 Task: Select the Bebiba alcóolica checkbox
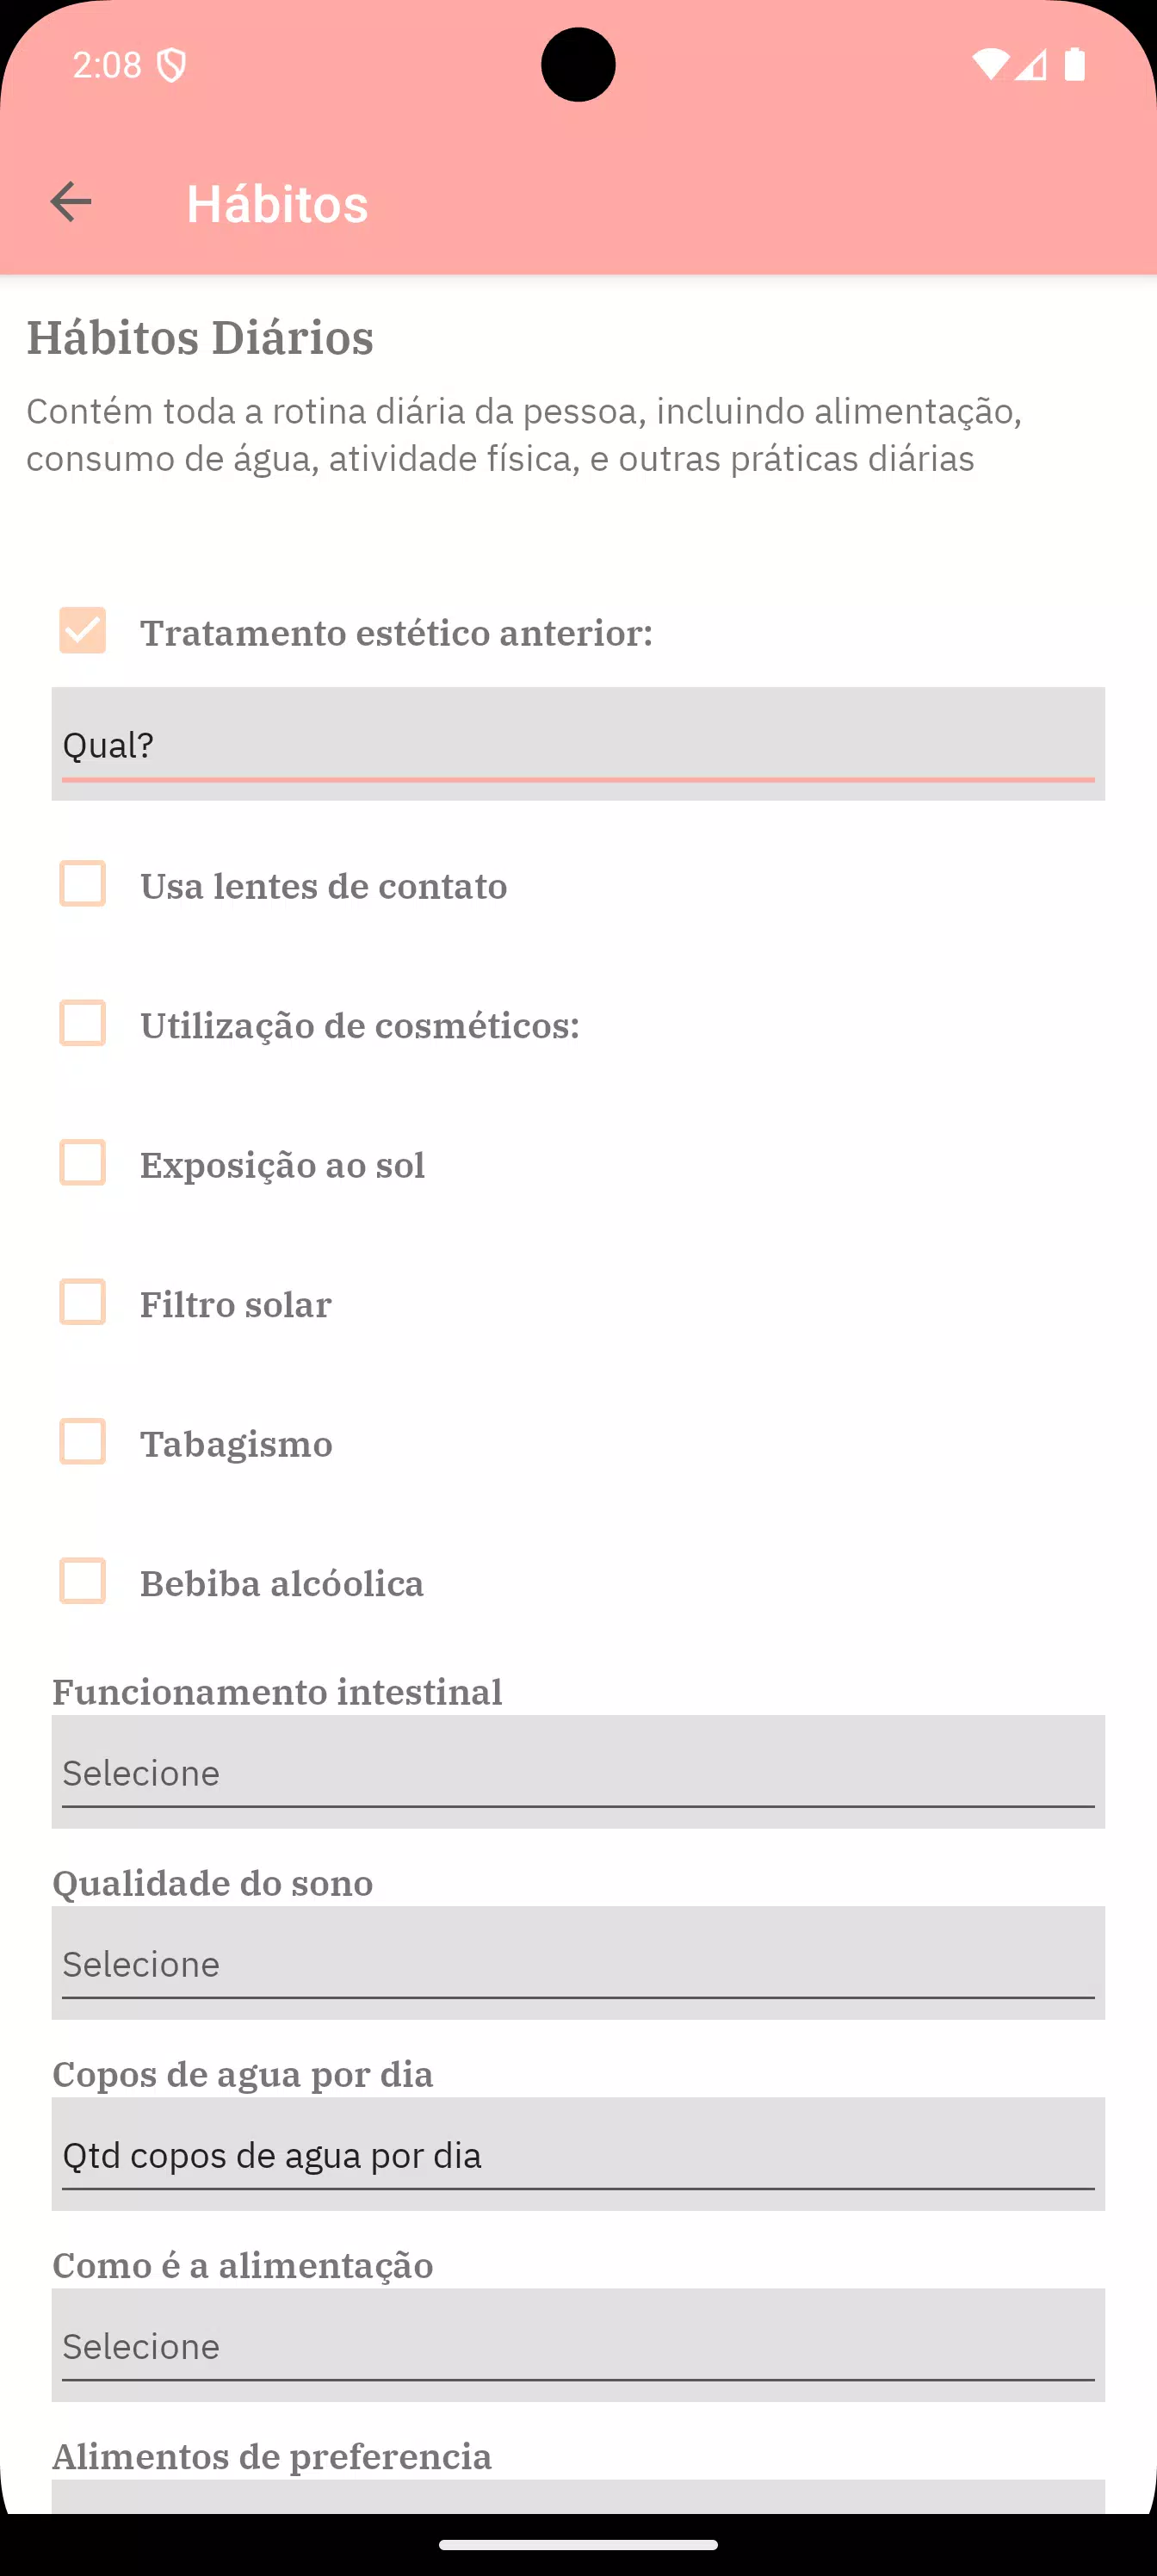pyautogui.click(x=82, y=1581)
